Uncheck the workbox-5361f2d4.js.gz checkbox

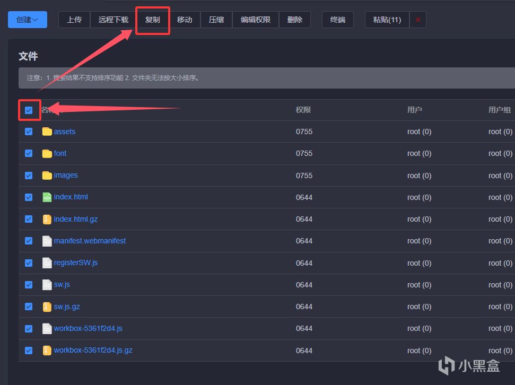click(29, 351)
